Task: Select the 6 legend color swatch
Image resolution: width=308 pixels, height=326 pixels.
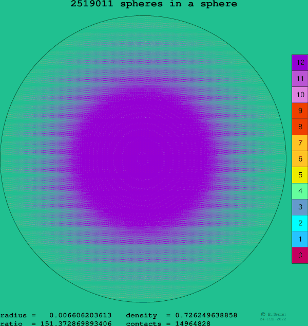Action: [300, 159]
